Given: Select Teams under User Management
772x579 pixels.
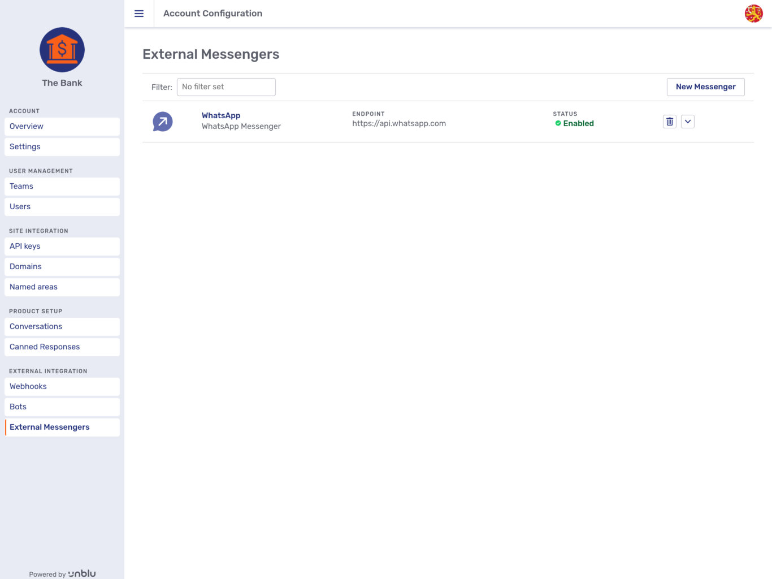Looking at the screenshot, I should pos(21,186).
